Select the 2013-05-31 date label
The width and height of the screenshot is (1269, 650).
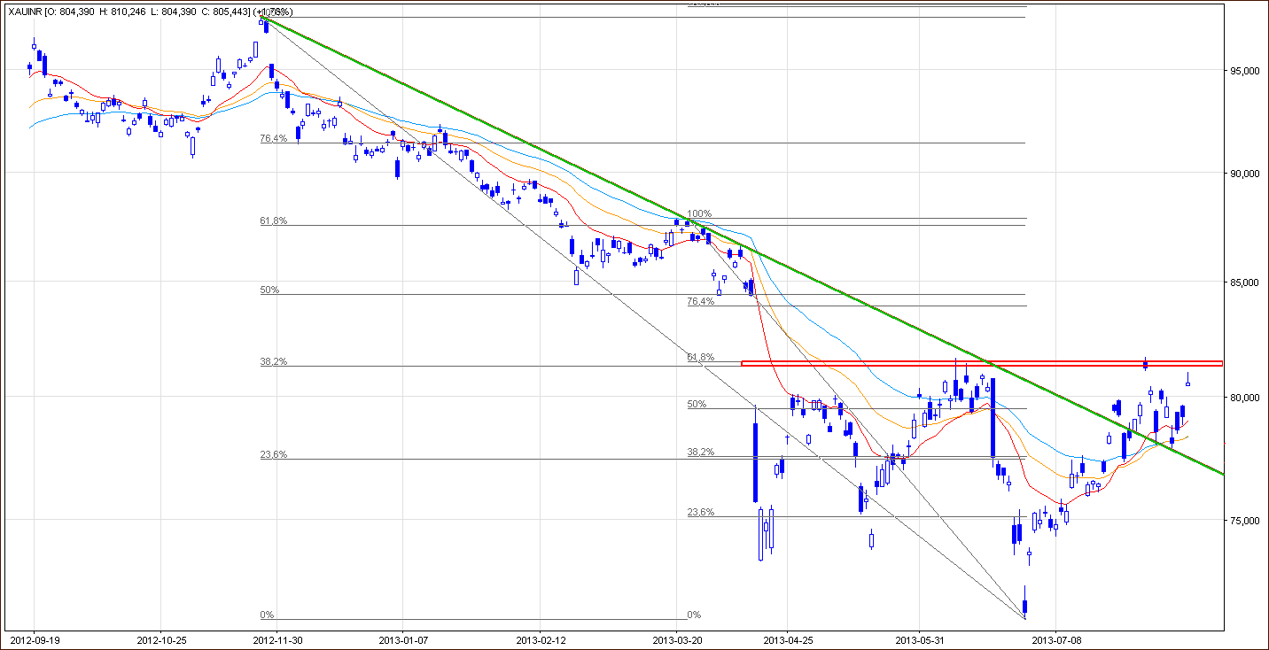[919, 638]
